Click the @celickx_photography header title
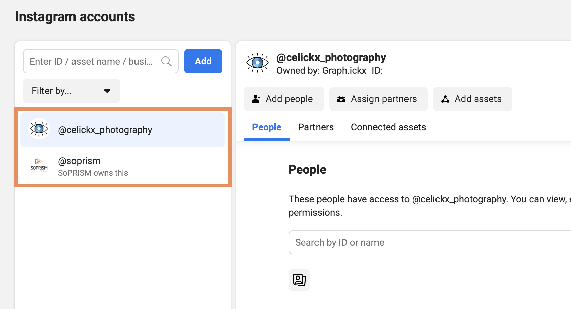This screenshot has height=309, width=571. (x=331, y=57)
